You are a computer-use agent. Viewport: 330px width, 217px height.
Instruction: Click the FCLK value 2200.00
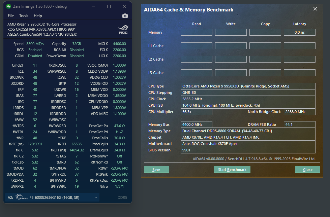[x=119, y=50]
